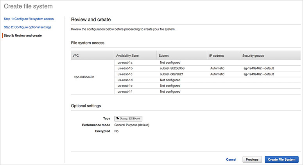Click the Previous button
Viewport: 303px width, 165px height.
click(252, 160)
